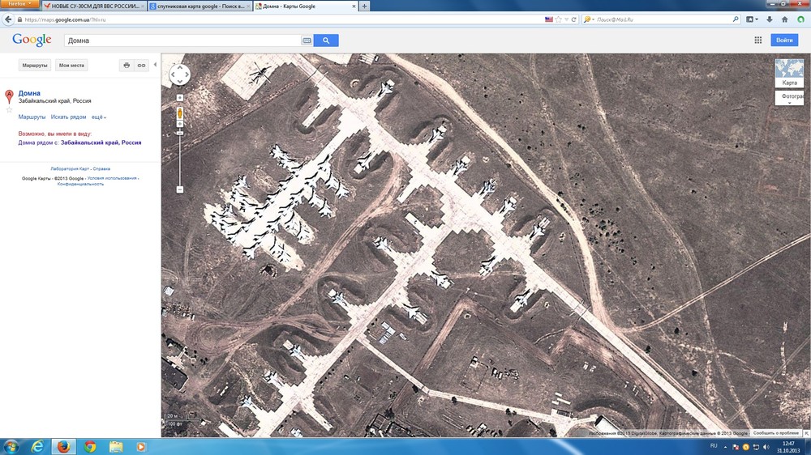Click the Google logo
Image resolution: width=811 pixels, height=455 pixels.
pyautogui.click(x=32, y=40)
